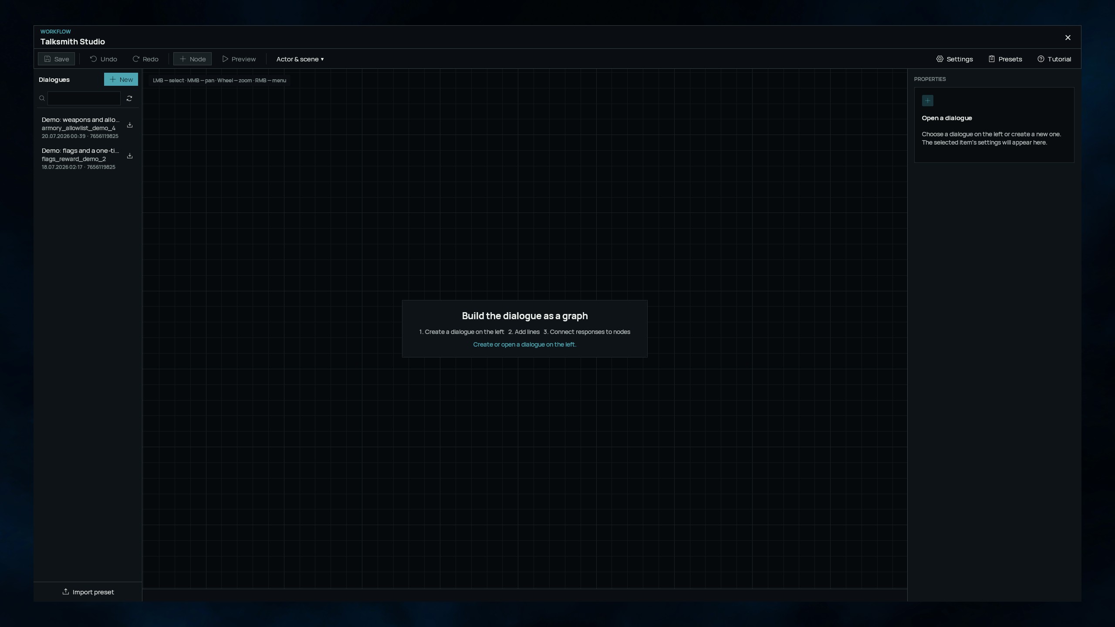Open Settings with the gear icon
The height and width of the screenshot is (627, 1115).
[x=954, y=59]
